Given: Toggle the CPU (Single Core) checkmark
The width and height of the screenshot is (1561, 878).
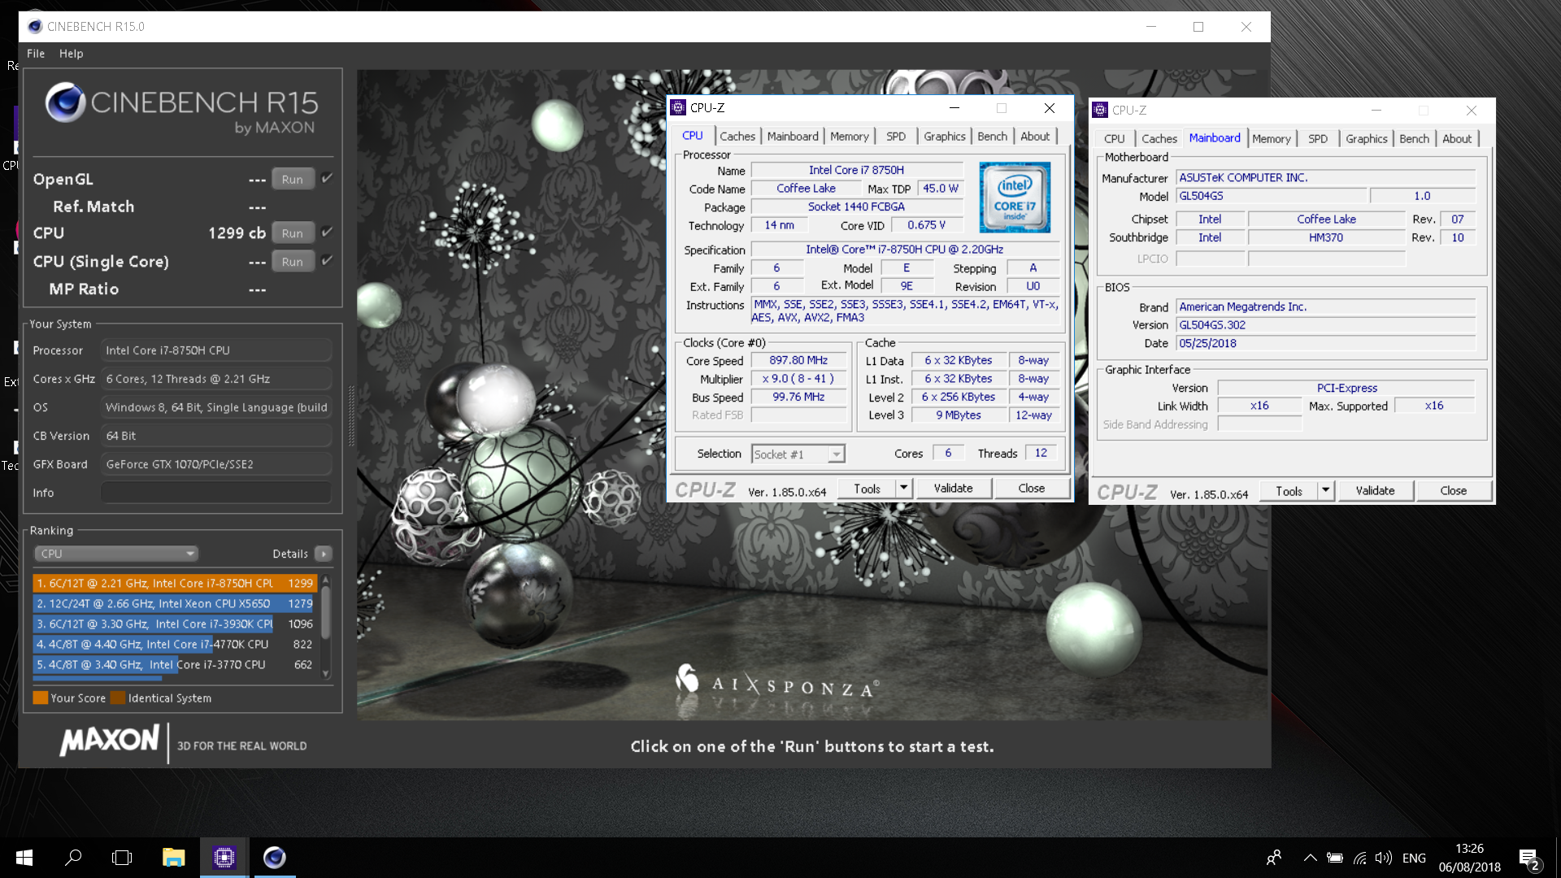Looking at the screenshot, I should (x=327, y=260).
